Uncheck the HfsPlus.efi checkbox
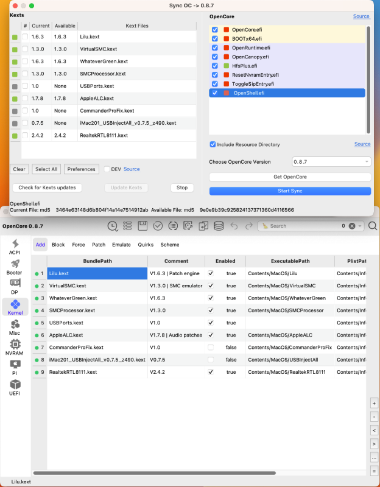 tap(215, 66)
